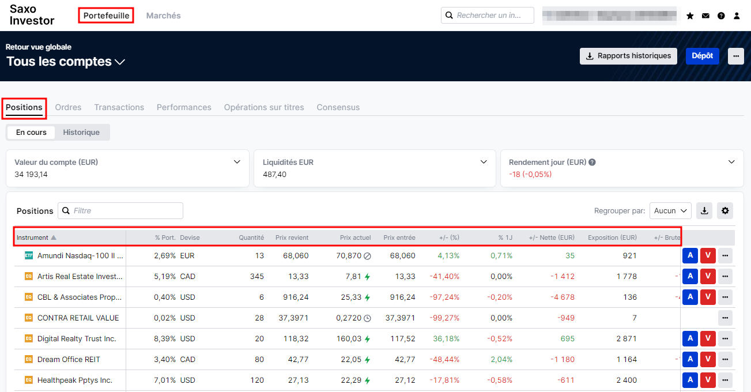The width and height of the screenshot is (751, 392).
Task: Click the star favorites icon in header
Action: point(690,16)
